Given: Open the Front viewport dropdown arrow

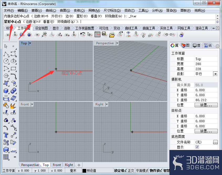Looking at the screenshot, I should pos(32,104).
